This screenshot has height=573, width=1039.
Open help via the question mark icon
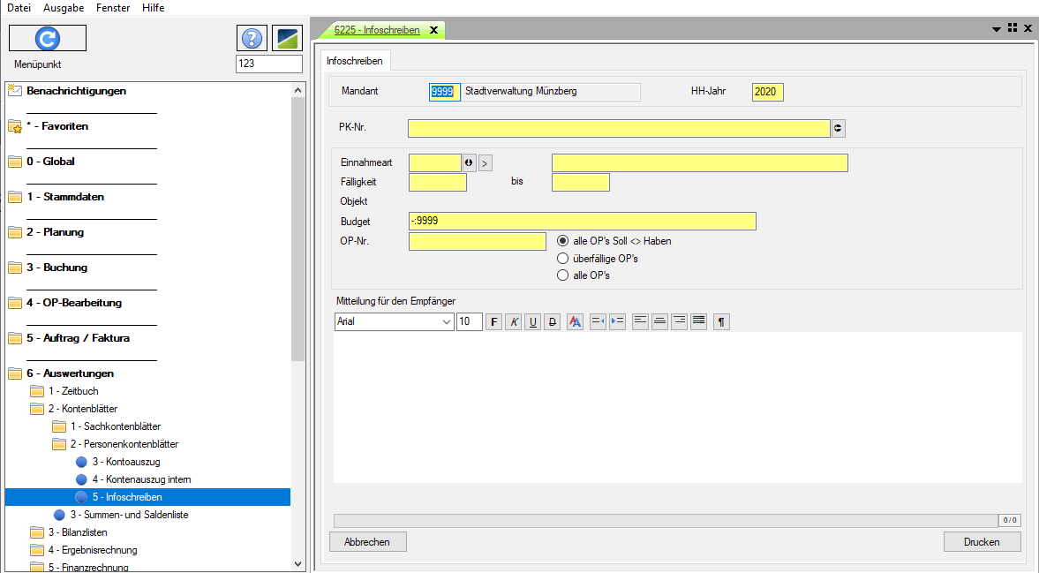point(252,38)
